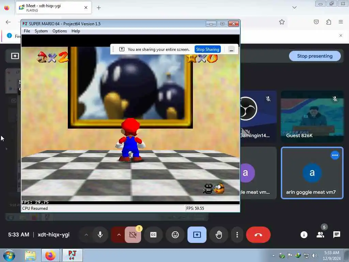Show the participants people panel
The height and width of the screenshot is (262, 349).
point(320,235)
